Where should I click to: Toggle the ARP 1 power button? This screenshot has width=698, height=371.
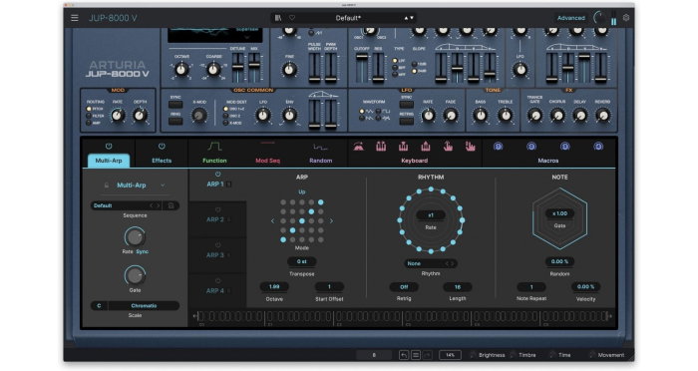[217, 175]
